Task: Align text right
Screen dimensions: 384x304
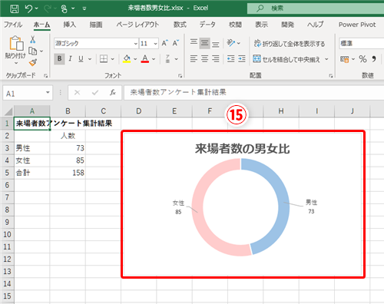Action: 216,59
